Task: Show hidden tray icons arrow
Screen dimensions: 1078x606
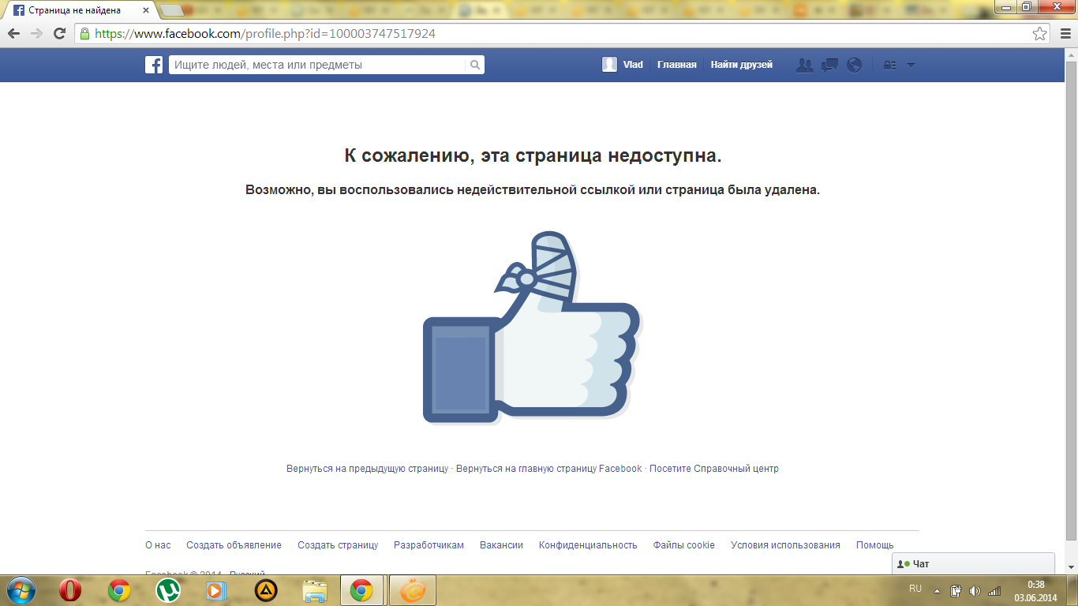Action: click(x=937, y=590)
